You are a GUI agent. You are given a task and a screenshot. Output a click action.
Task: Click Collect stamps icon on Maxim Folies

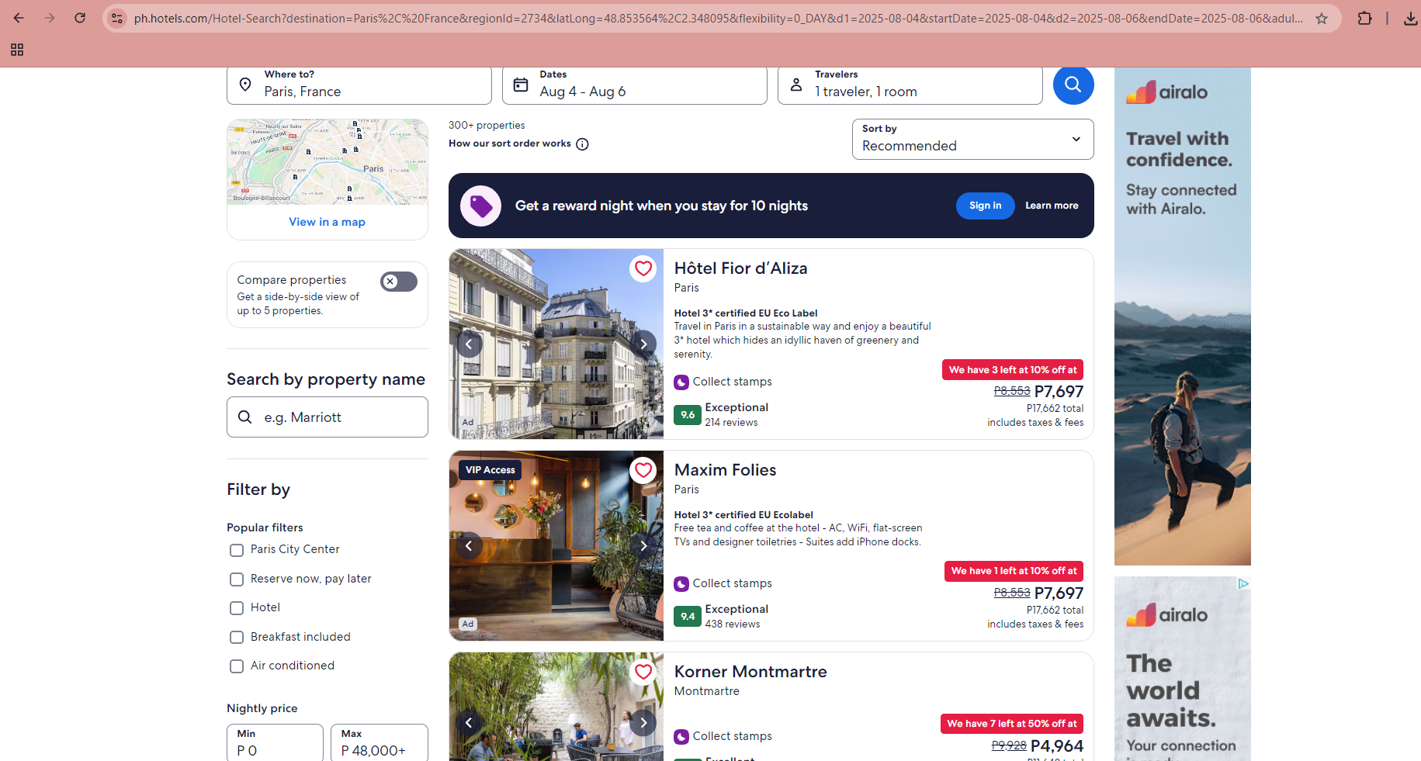coord(681,584)
